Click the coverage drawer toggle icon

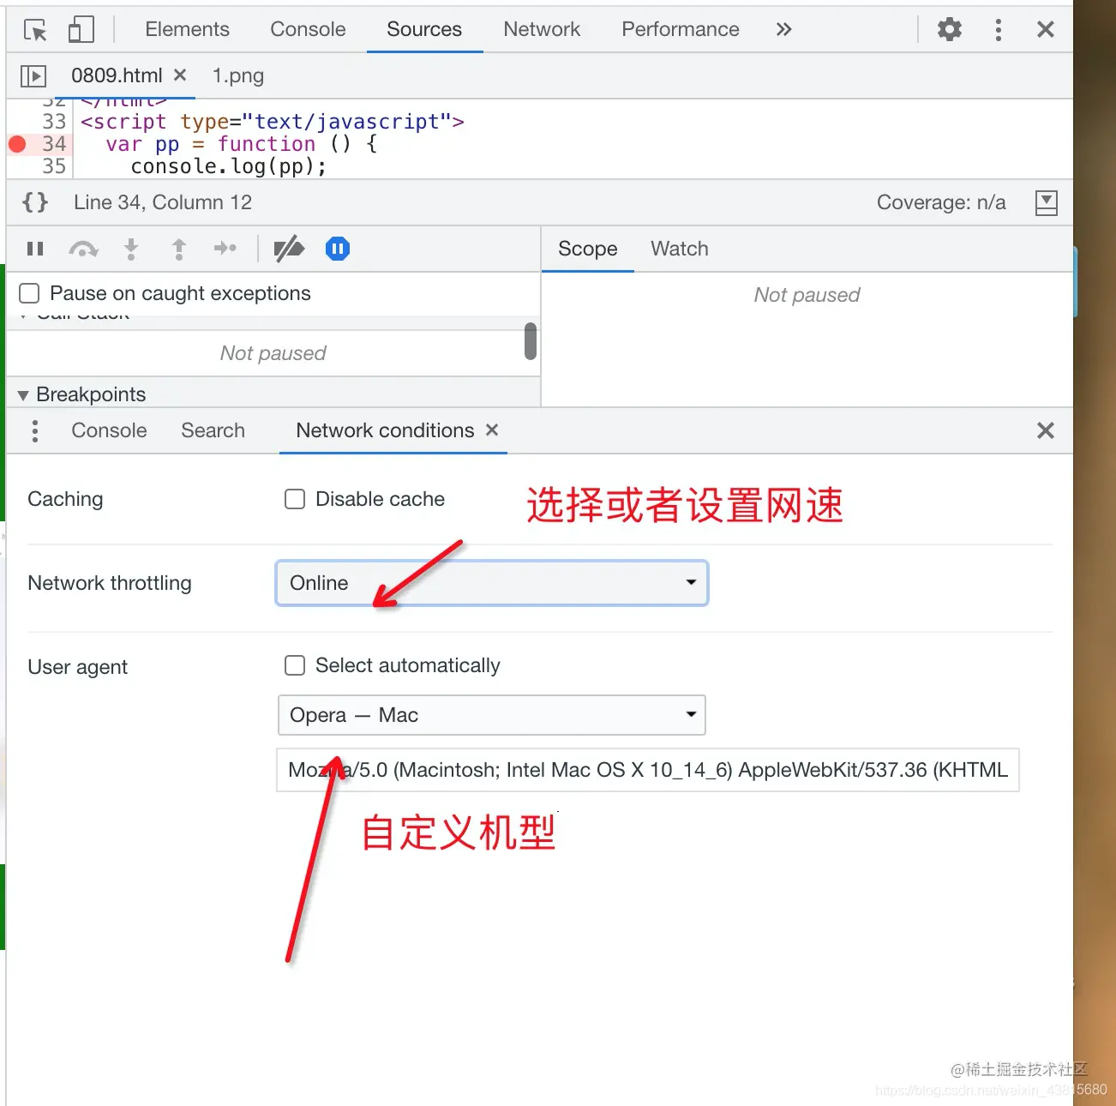[1046, 202]
